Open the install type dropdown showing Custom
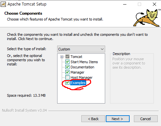Screen dimensions: 161x126 click(x=81, y=49)
